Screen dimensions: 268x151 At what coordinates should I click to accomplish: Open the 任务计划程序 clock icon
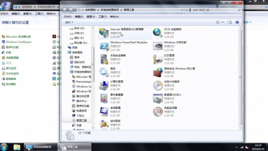pos(157,86)
